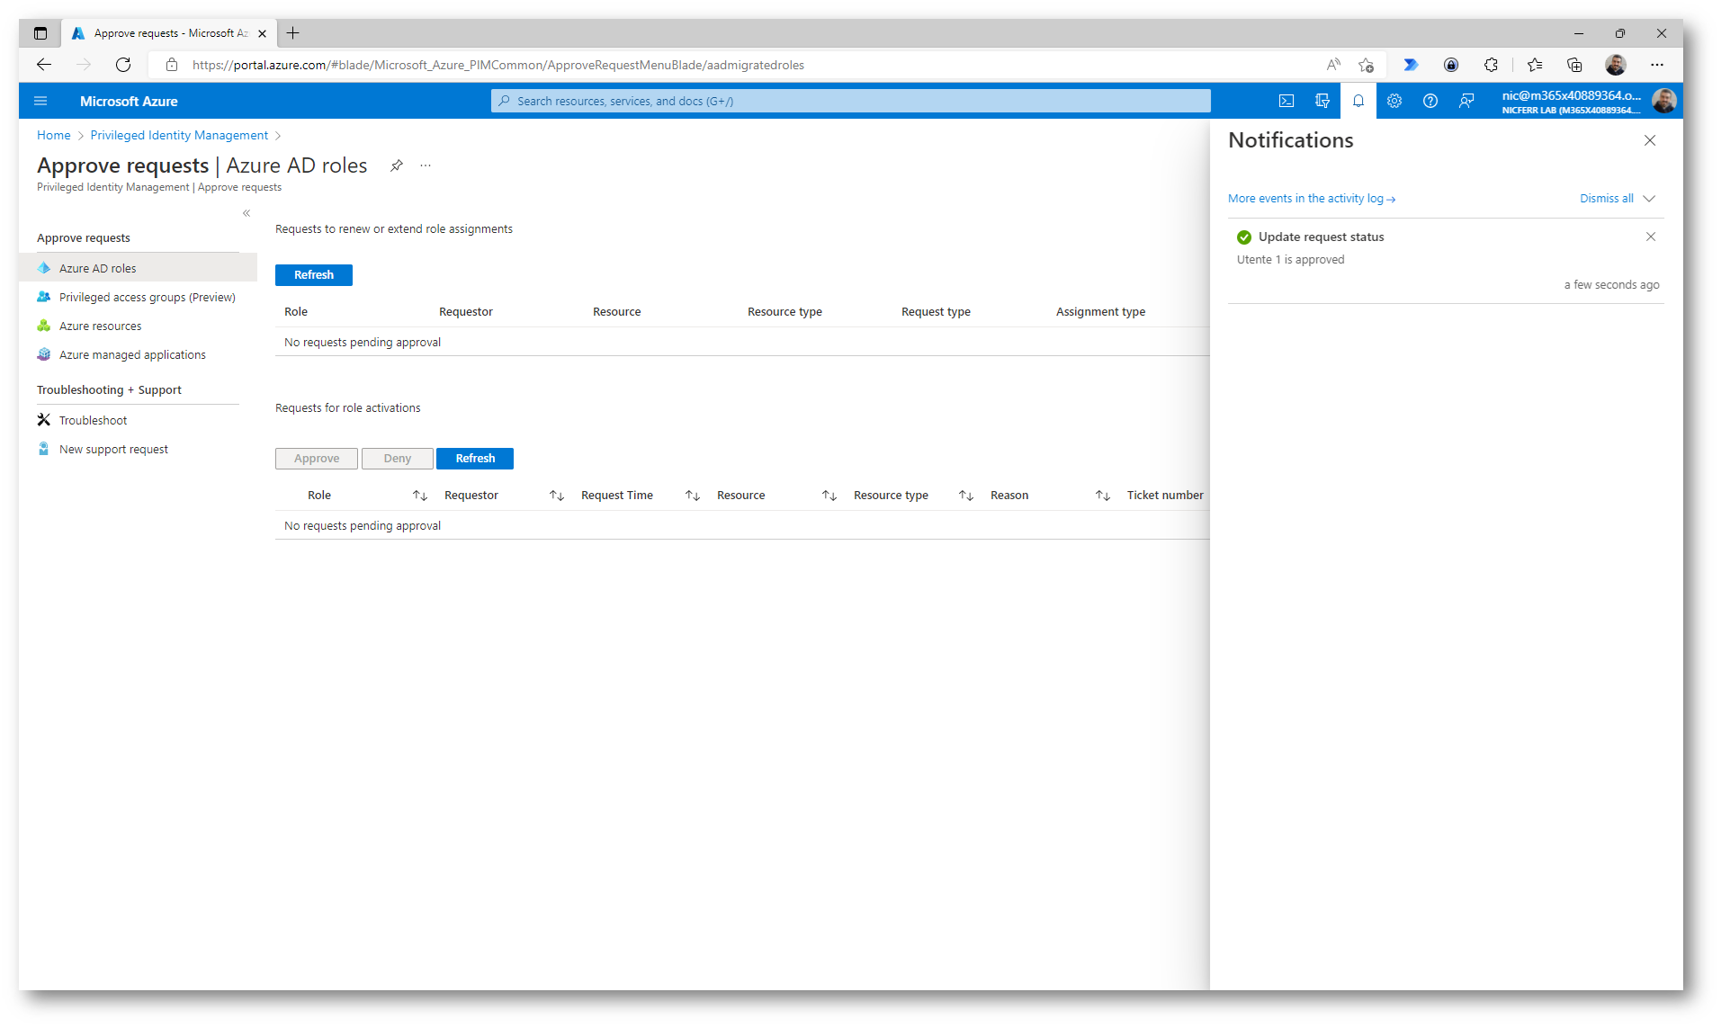This screenshot has width=1721, height=1028.
Task: Open the Azure portal hamburger menu
Action: (40, 101)
